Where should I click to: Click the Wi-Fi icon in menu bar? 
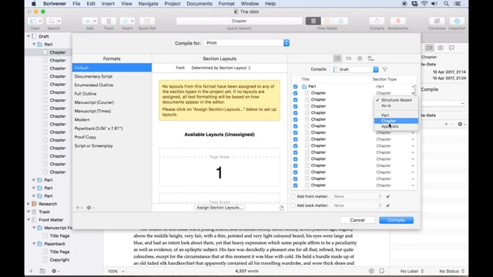(424, 4)
